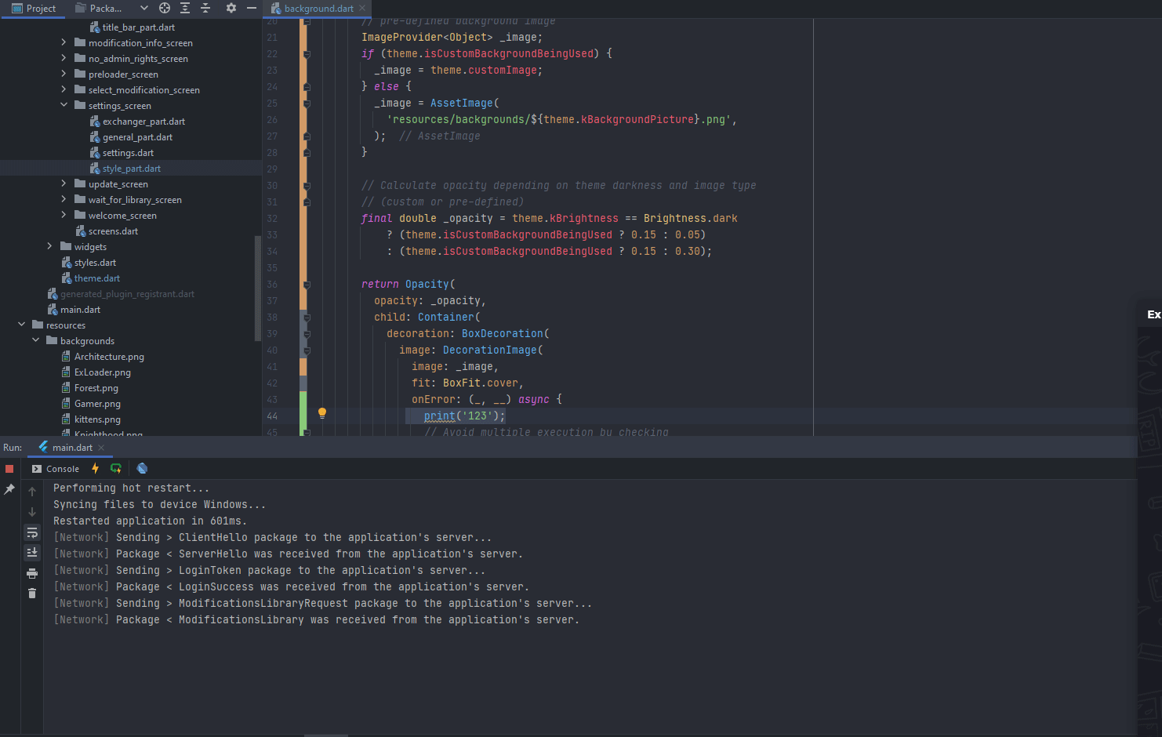Screen dimensions: 1162x737
Task: Switch to the Project view tab
Action: (x=34, y=9)
